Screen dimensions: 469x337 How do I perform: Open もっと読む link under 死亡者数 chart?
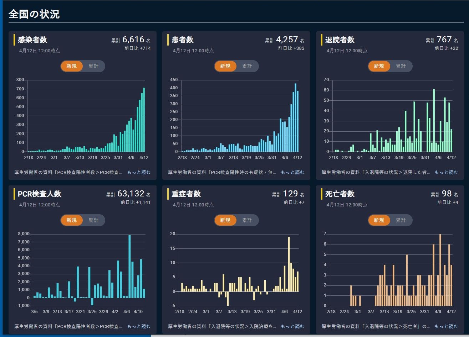[x=446, y=326]
